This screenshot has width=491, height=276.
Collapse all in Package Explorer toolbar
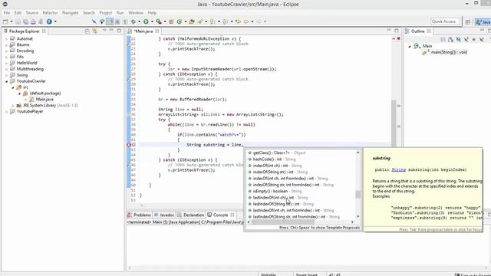87,31
